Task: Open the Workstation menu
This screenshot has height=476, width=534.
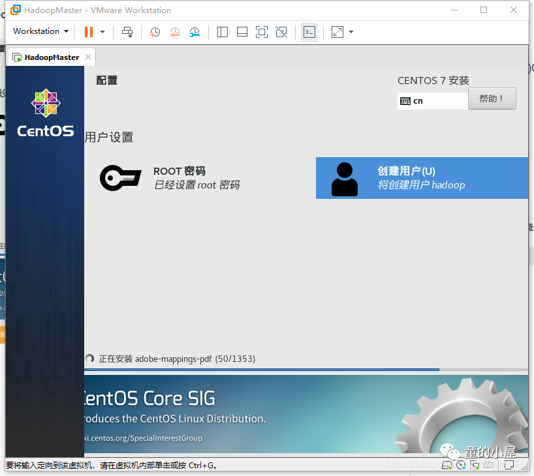Action: coord(40,31)
